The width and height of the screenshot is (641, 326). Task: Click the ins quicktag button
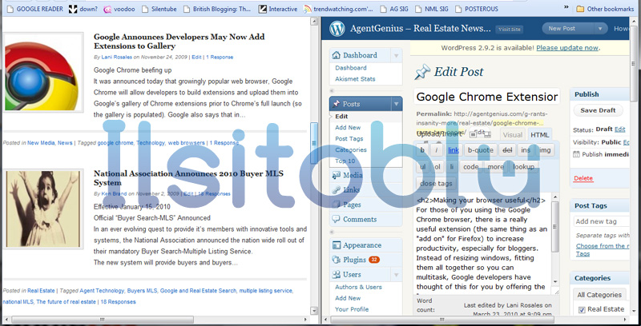[x=526, y=150]
